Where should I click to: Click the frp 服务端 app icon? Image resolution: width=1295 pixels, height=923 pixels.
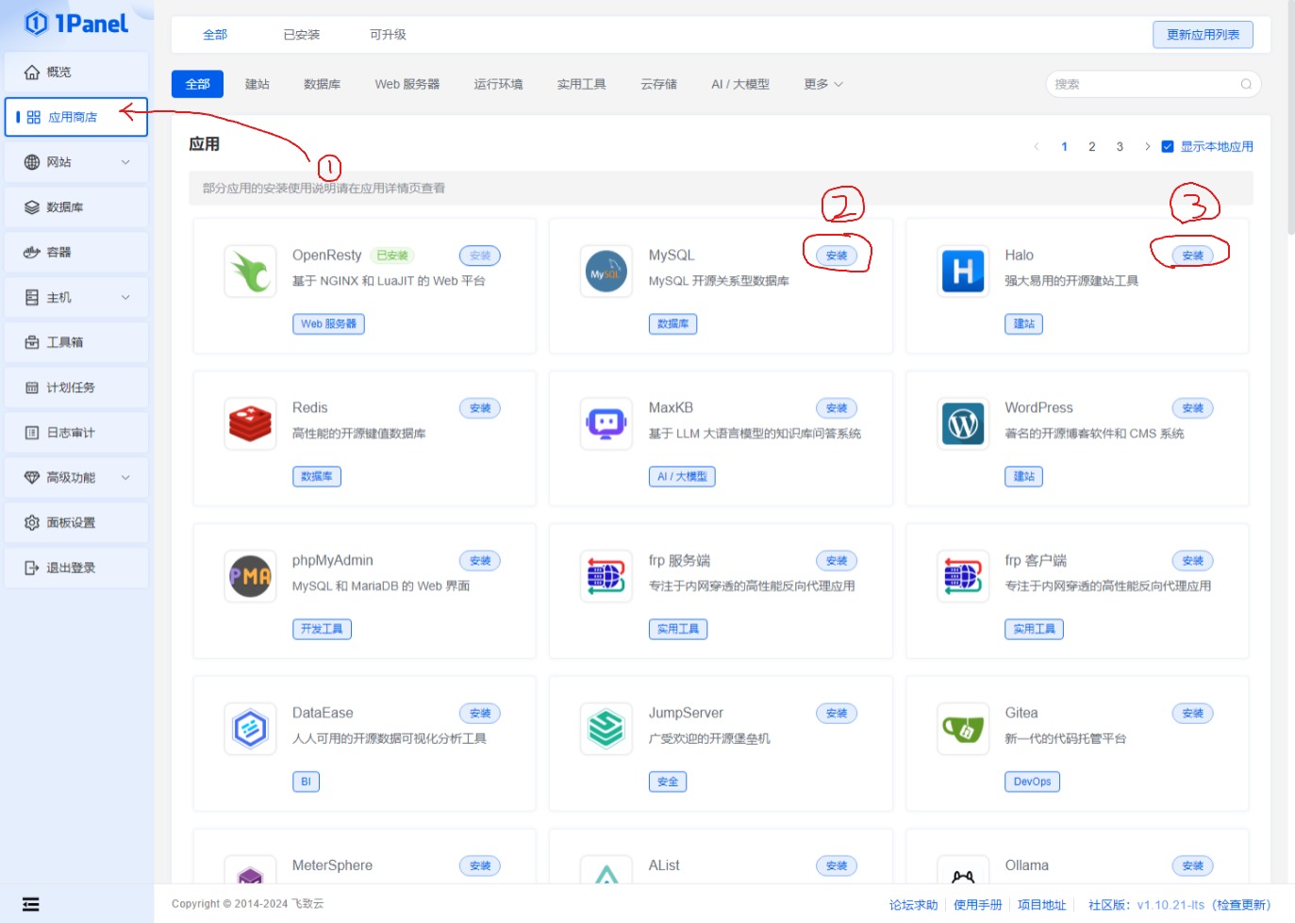[x=606, y=576]
